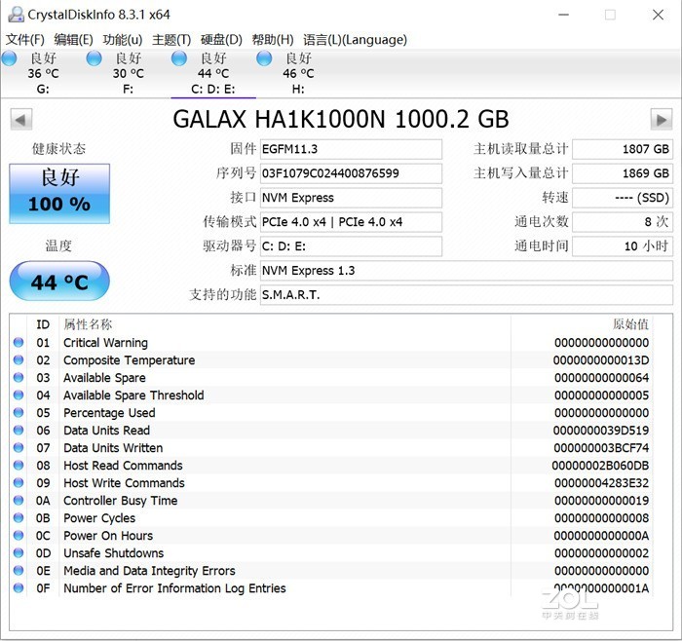Click the supported features field S.M.A.R.T.

click(467, 295)
